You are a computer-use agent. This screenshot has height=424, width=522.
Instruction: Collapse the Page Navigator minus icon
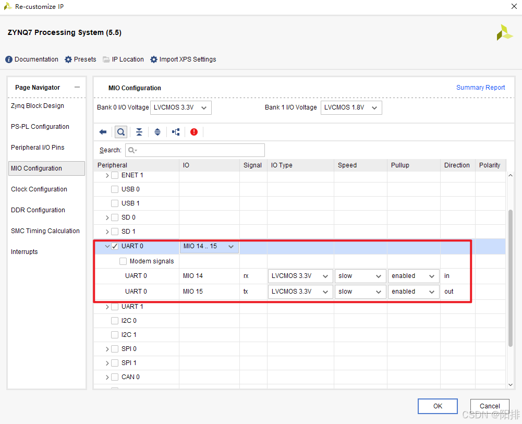pyautogui.click(x=77, y=87)
